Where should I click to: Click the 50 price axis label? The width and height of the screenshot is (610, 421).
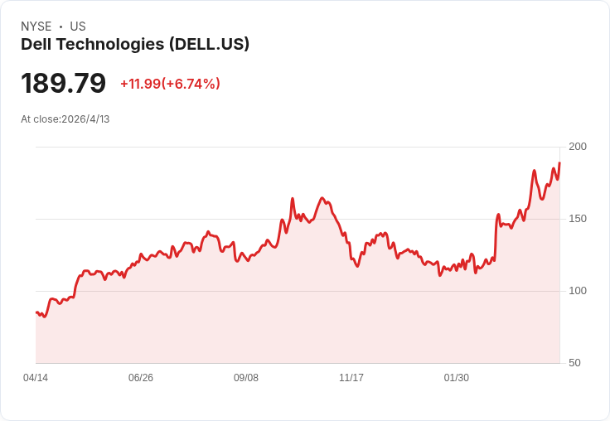pyautogui.click(x=574, y=363)
